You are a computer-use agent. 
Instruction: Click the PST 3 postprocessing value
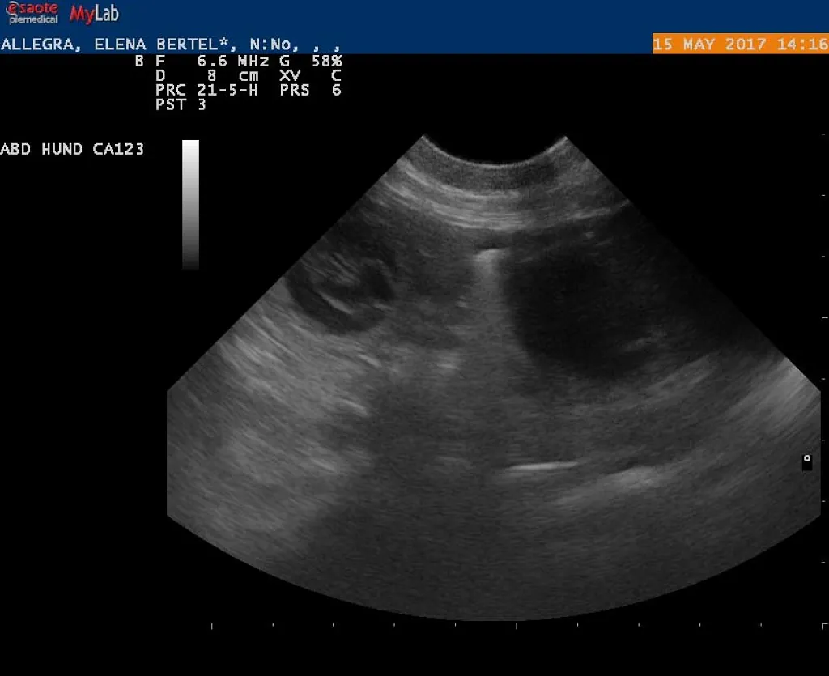tap(181, 104)
